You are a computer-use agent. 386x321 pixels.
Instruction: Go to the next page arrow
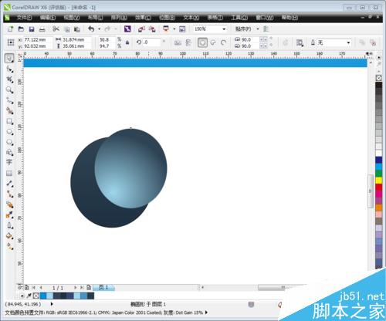tap(76, 288)
